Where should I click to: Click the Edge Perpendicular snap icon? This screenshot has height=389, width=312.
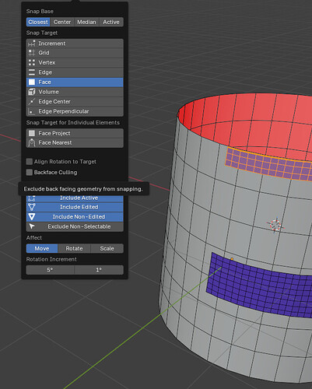click(32, 111)
